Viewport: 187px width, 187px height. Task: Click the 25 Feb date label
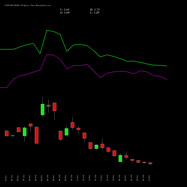point(137,178)
